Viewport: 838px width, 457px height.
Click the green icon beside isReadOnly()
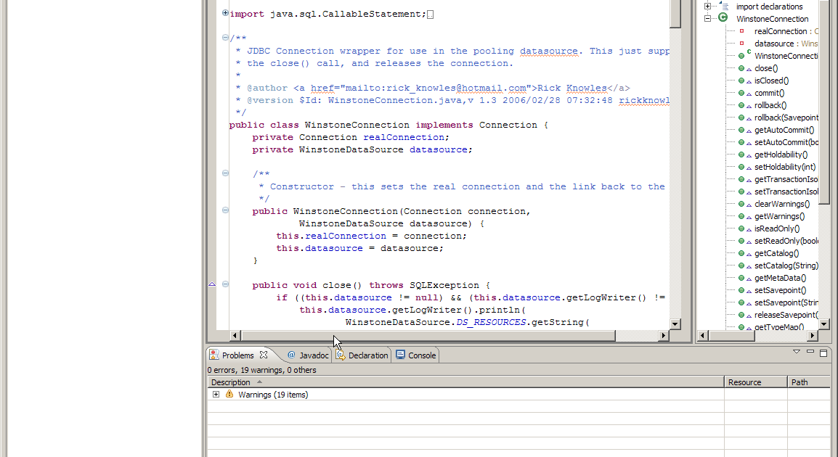(741, 228)
